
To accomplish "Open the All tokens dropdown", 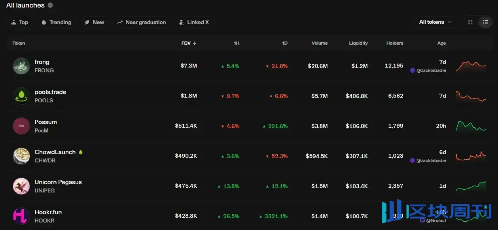I will tap(436, 22).
